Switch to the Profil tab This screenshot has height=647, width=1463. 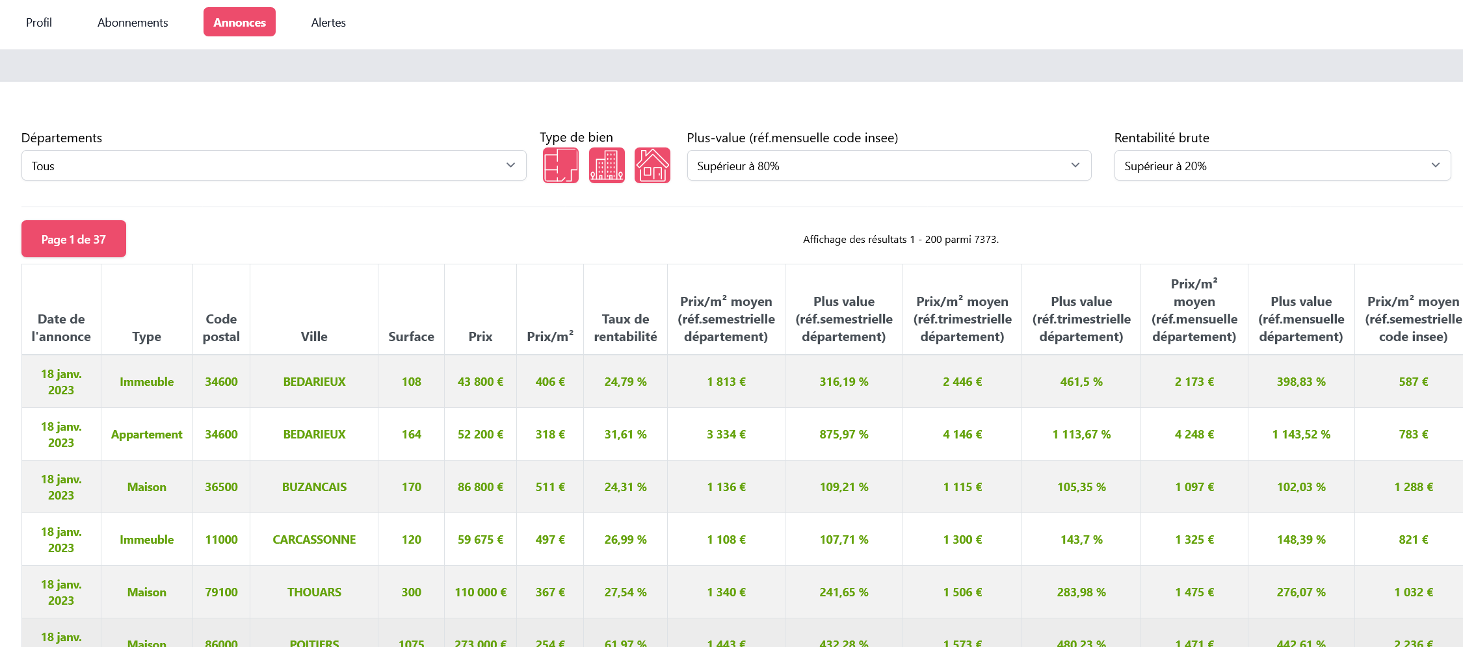(x=39, y=22)
